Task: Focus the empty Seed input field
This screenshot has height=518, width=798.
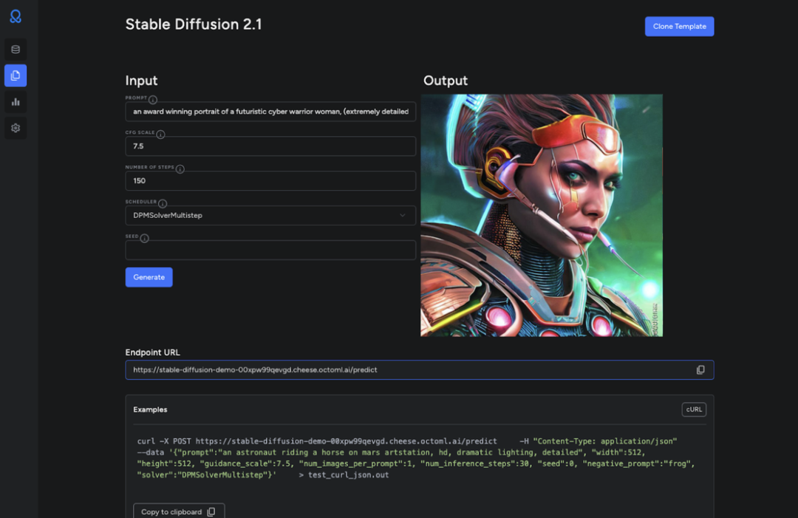Action: tap(270, 250)
